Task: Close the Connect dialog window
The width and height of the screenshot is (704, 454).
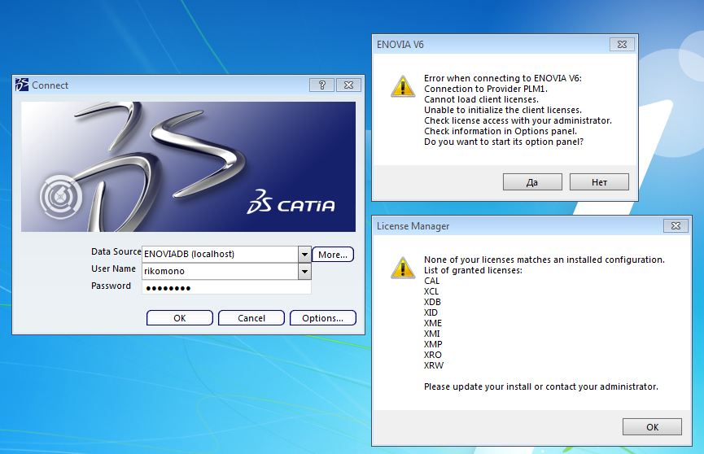Action: (x=348, y=85)
